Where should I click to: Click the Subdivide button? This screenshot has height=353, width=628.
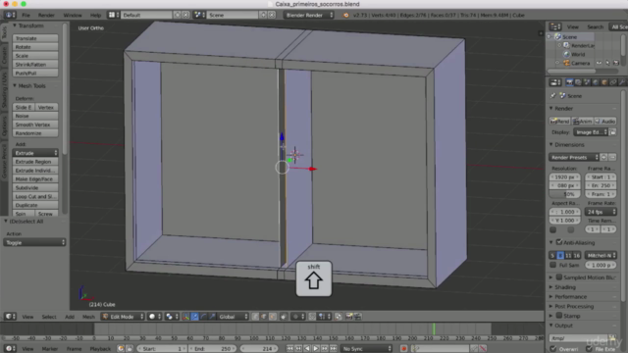[35, 187]
